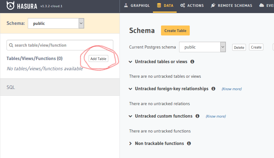Image resolution: width=274 pixels, height=158 pixels.
Task: Switch to the Data tab
Action: click(x=165, y=6)
